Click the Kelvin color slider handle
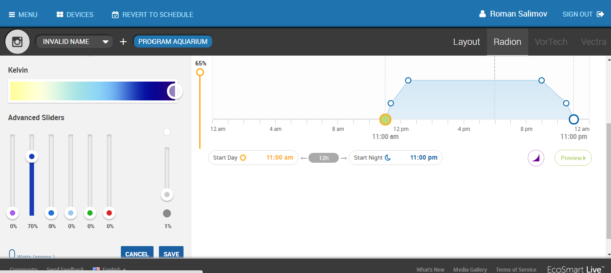The image size is (611, 273). (x=175, y=91)
